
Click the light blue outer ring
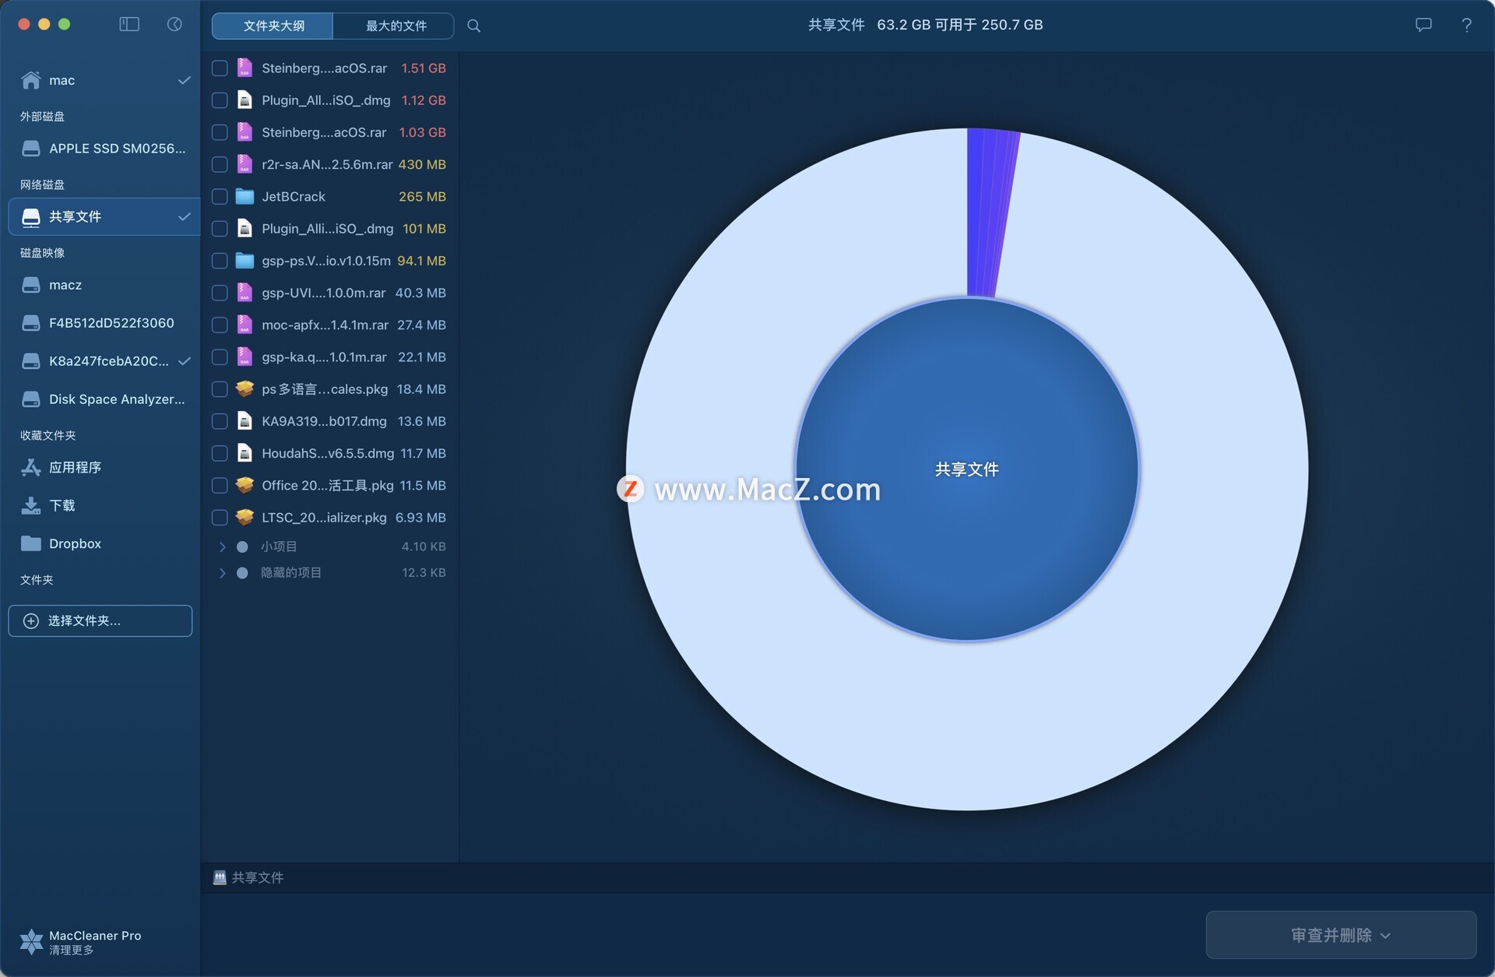click(x=967, y=724)
